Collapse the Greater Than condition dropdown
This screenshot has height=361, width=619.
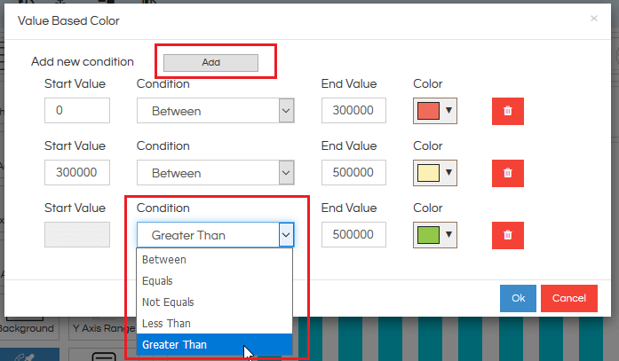tap(286, 235)
